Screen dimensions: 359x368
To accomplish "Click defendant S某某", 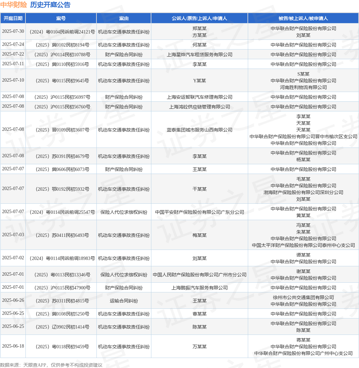I will 303,74.
